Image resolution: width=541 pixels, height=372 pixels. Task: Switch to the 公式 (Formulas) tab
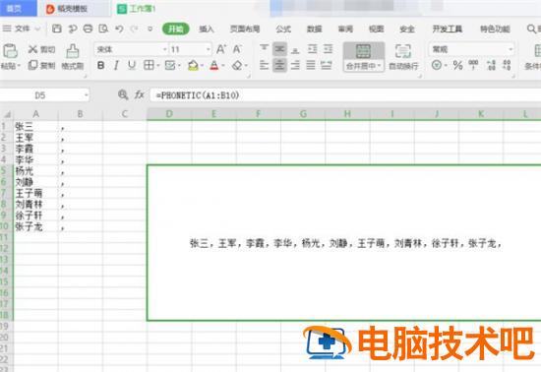click(x=283, y=29)
